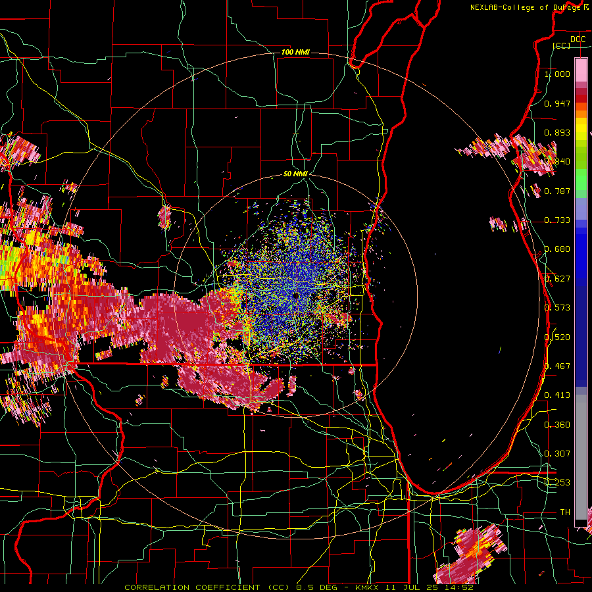
Task: Click the 0.520 scale value
Action: coord(557,337)
